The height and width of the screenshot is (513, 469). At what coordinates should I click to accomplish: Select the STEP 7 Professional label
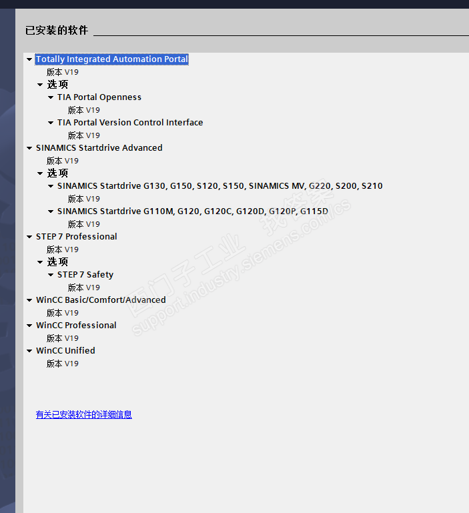coord(76,237)
